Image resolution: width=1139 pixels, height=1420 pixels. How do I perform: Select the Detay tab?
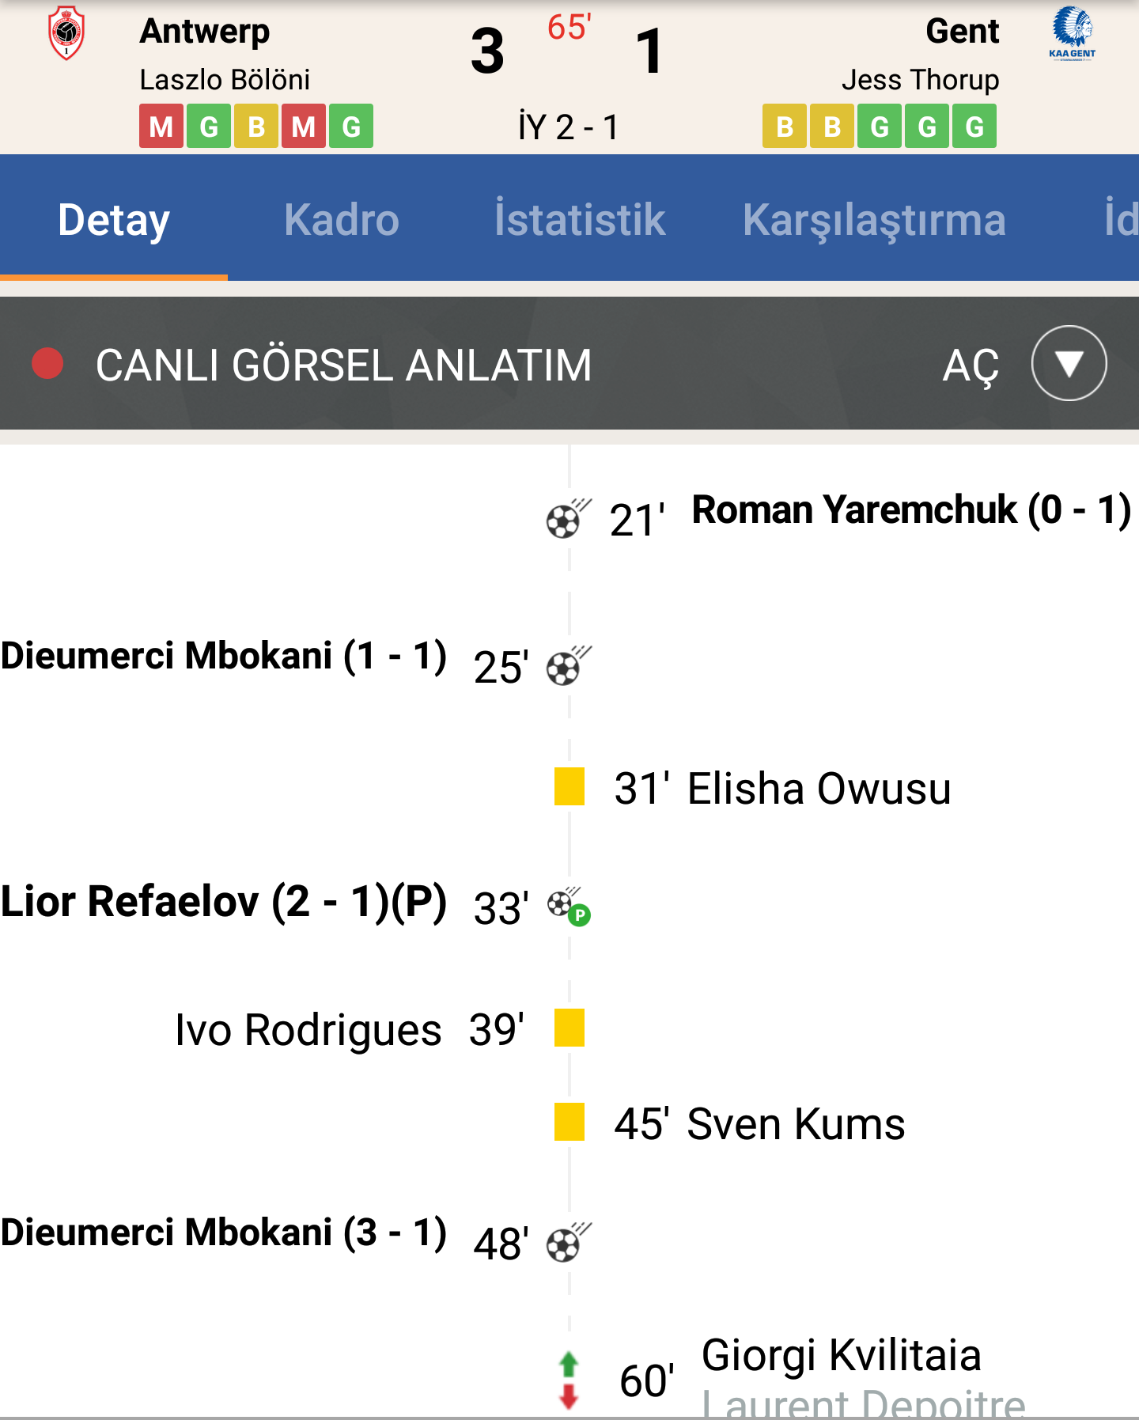(x=114, y=221)
